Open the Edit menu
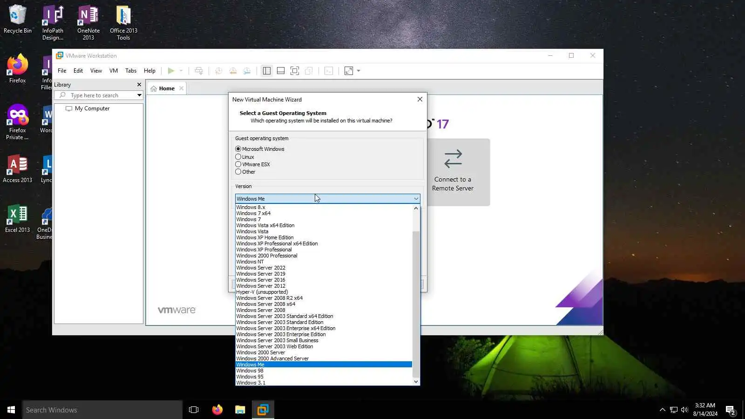 pos(78,71)
